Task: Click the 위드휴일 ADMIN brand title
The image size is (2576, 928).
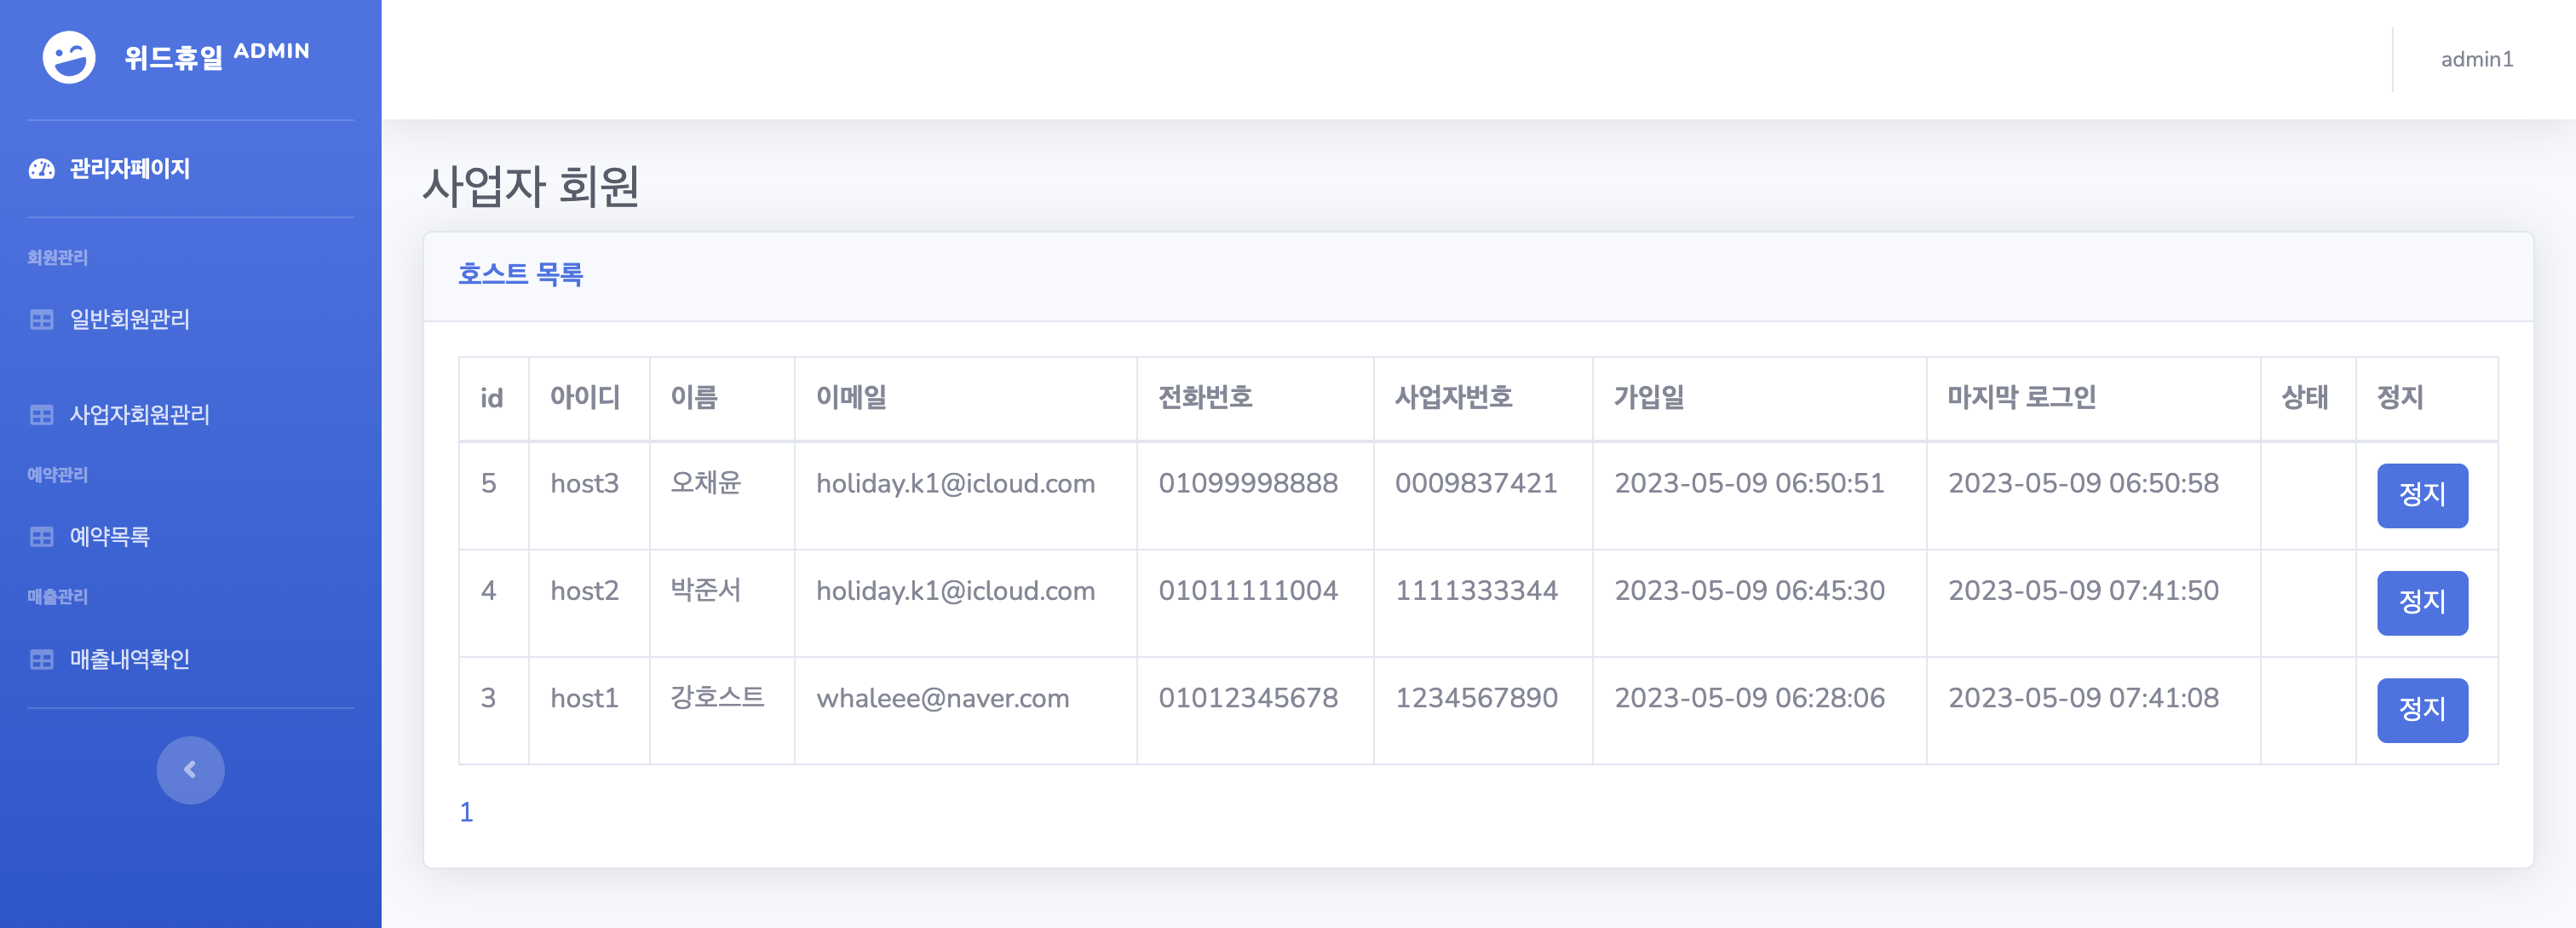Action: coord(217,56)
